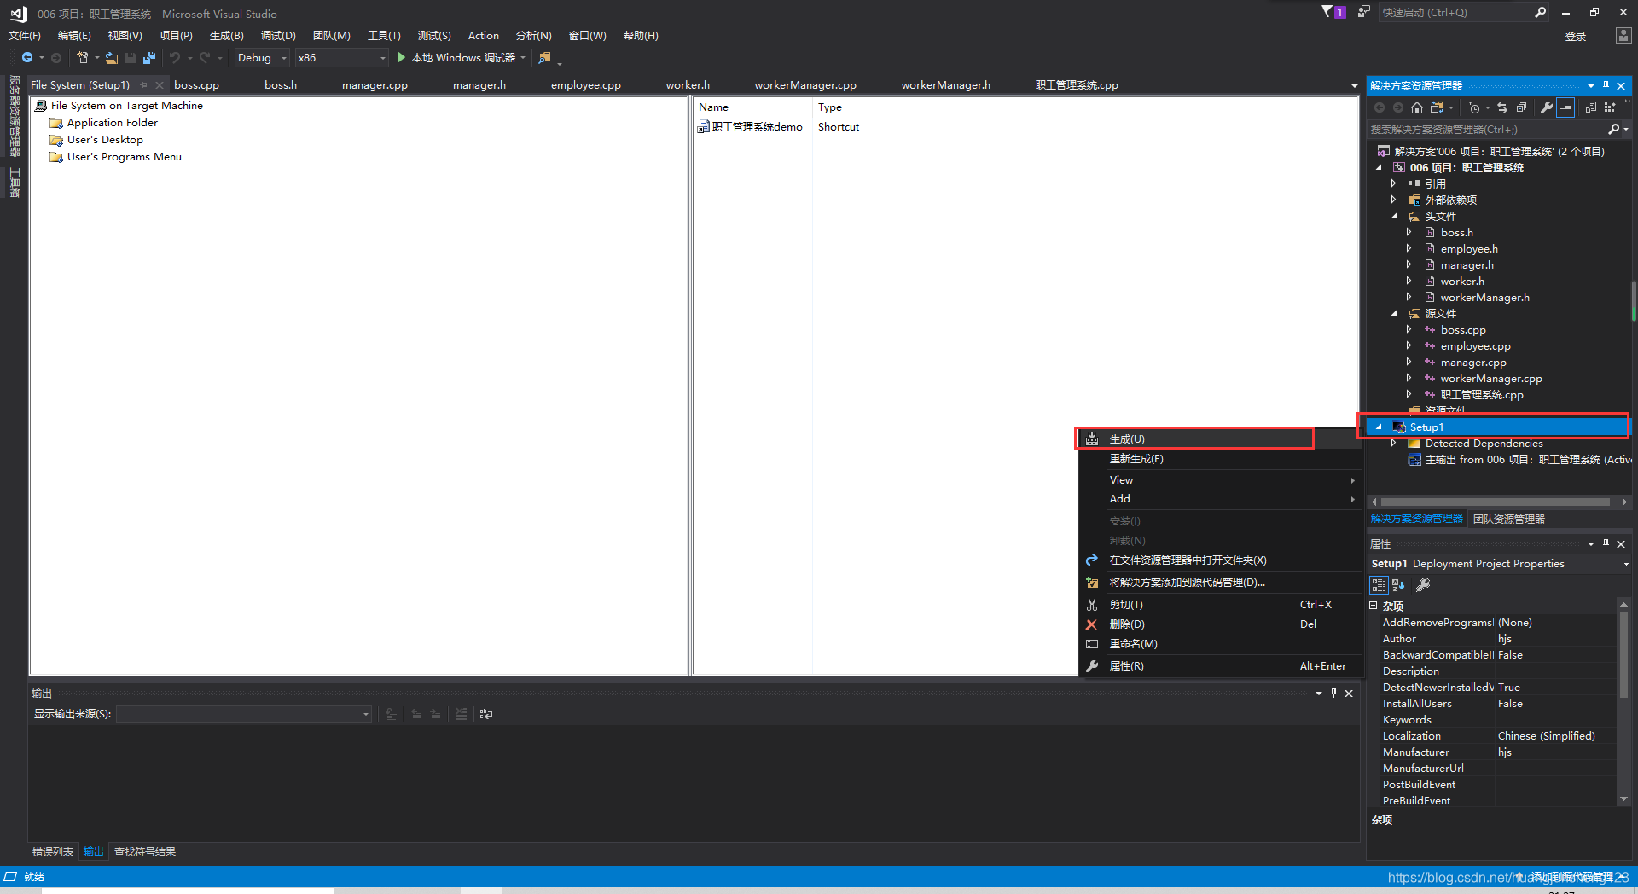Click the New Project toolbar icon
The height and width of the screenshot is (894, 1638).
83,58
